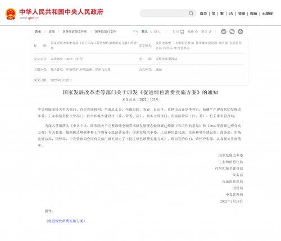Image resolution: width=281 pixels, height=241 pixels.
Task: Click signature line 工业和信息化部
Action: click(230, 162)
